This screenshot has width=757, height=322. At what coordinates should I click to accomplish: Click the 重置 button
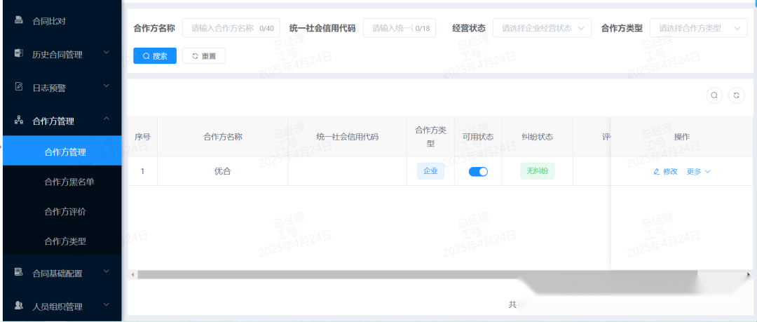tap(204, 56)
